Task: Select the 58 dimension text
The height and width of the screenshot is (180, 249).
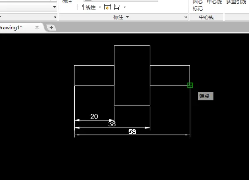Action: coord(132,132)
